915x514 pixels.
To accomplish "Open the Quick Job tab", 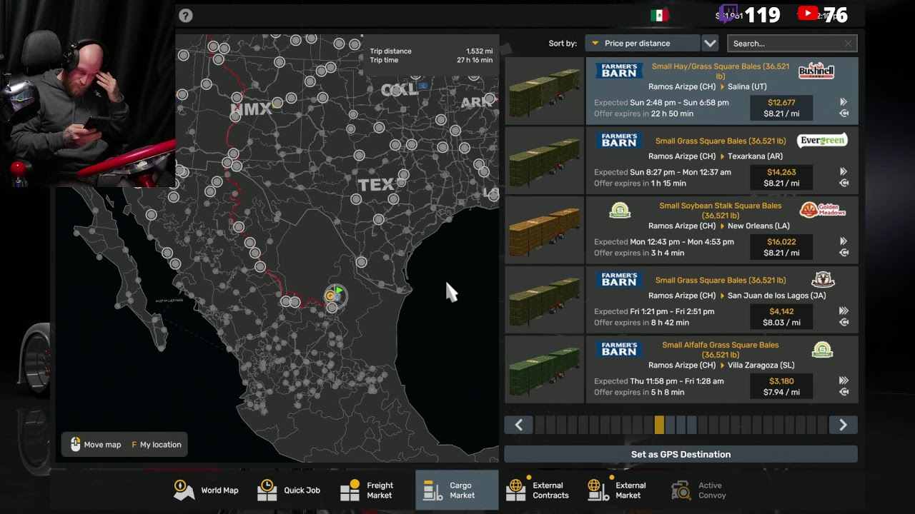I will point(289,490).
